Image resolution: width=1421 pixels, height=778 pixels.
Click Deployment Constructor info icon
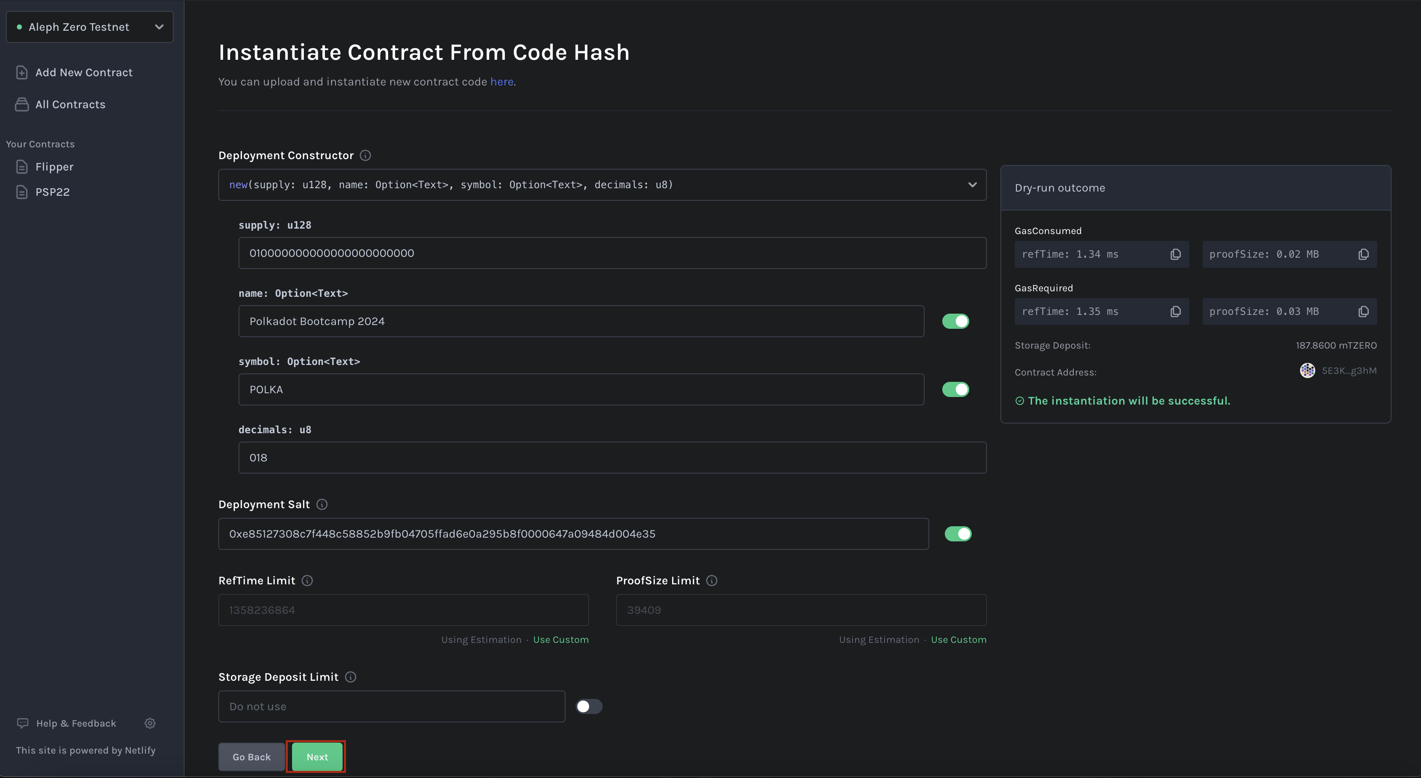[x=365, y=155]
